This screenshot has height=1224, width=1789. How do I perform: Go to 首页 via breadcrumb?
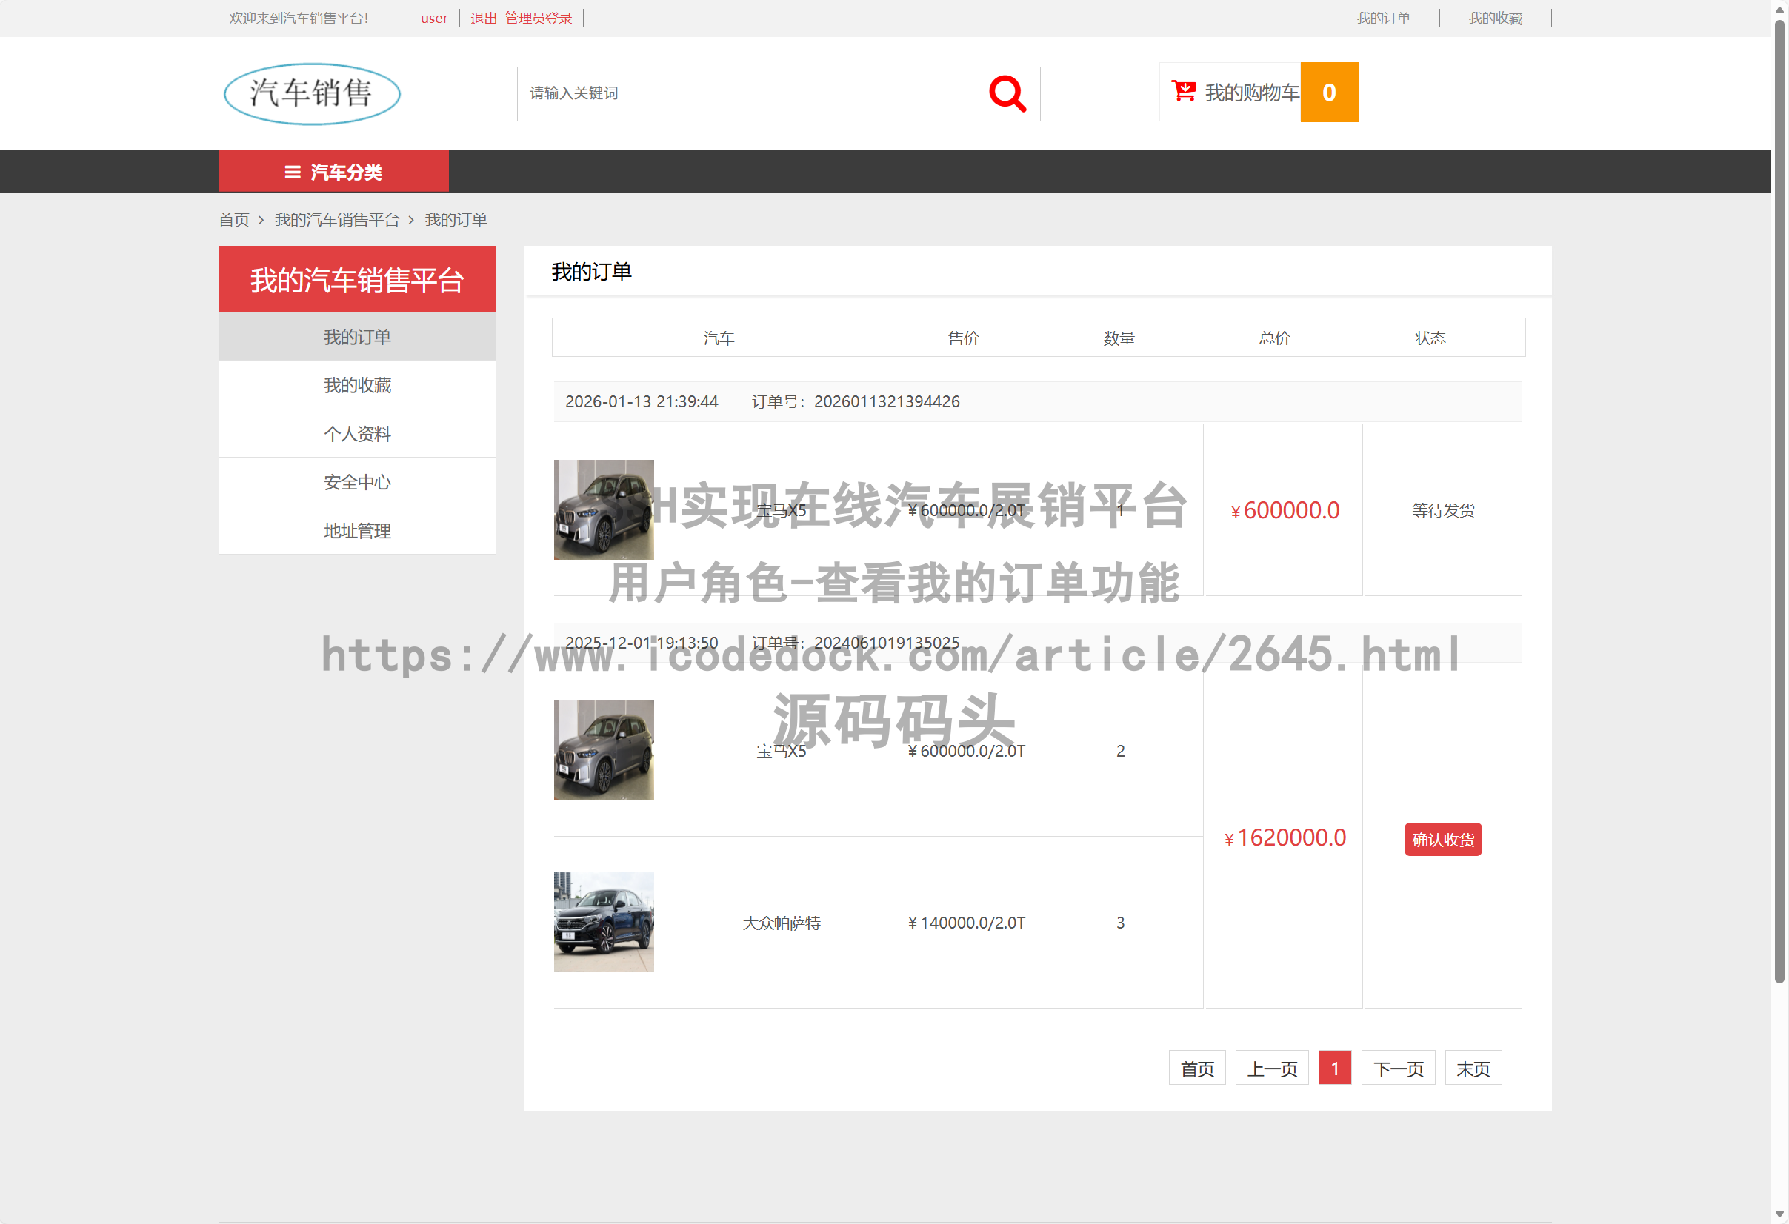[233, 220]
